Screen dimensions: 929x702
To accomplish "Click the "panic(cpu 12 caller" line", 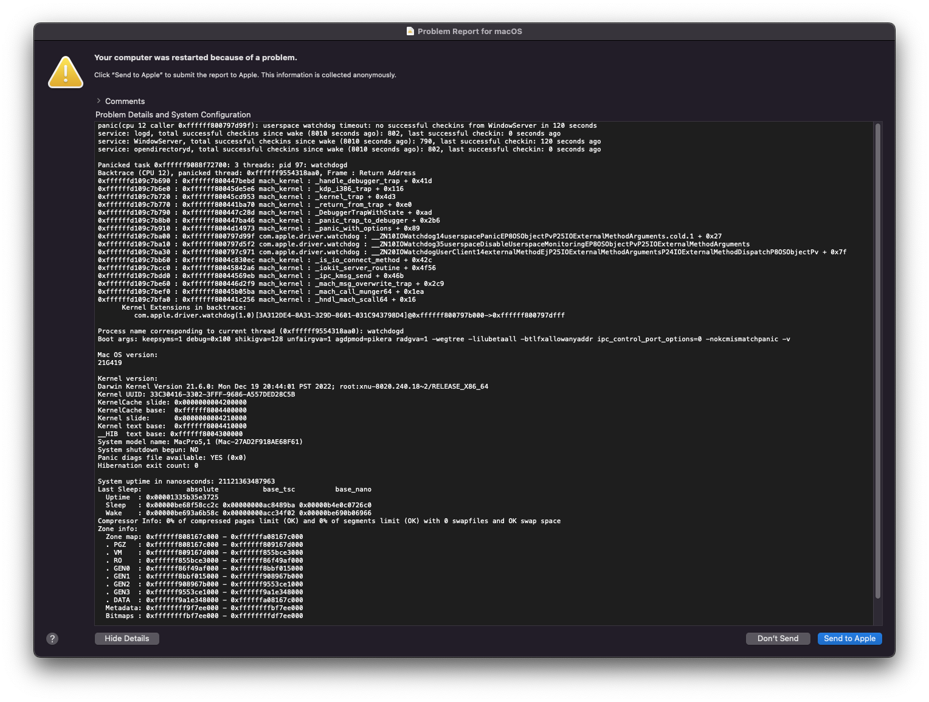I will [x=347, y=126].
